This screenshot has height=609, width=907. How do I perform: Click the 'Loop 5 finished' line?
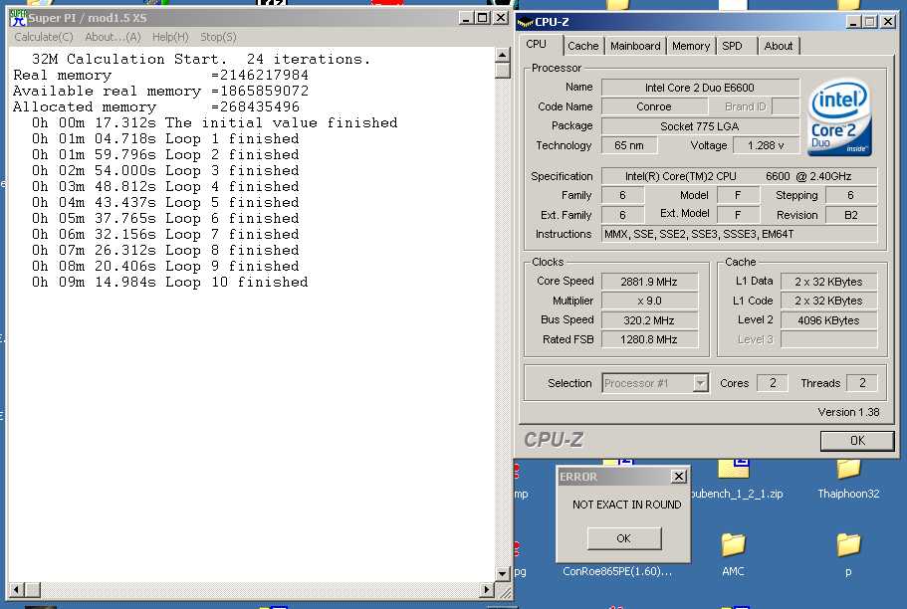[165, 202]
